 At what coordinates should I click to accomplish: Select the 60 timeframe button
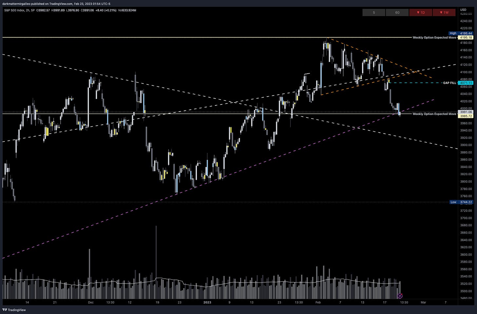[x=397, y=12]
